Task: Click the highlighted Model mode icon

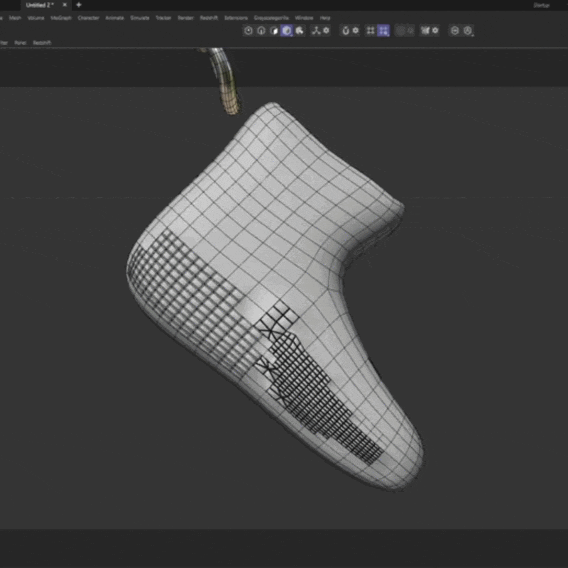Action: [287, 31]
